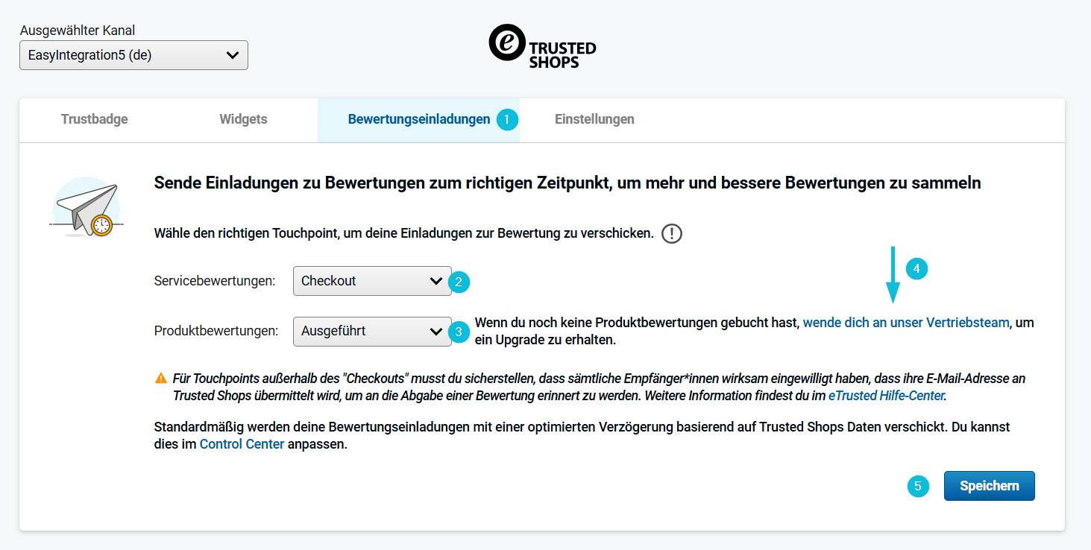
Task: Expand the Servicebewertungen Checkout dropdown
Action: coord(372,281)
